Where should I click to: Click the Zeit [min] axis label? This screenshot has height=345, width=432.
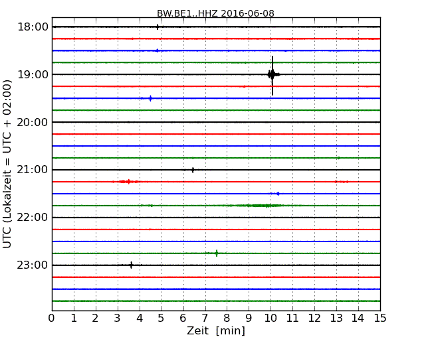point(216,330)
